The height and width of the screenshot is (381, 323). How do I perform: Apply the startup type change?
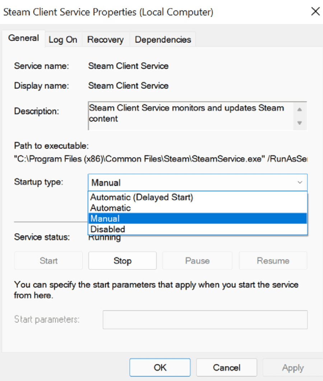tap(293, 367)
